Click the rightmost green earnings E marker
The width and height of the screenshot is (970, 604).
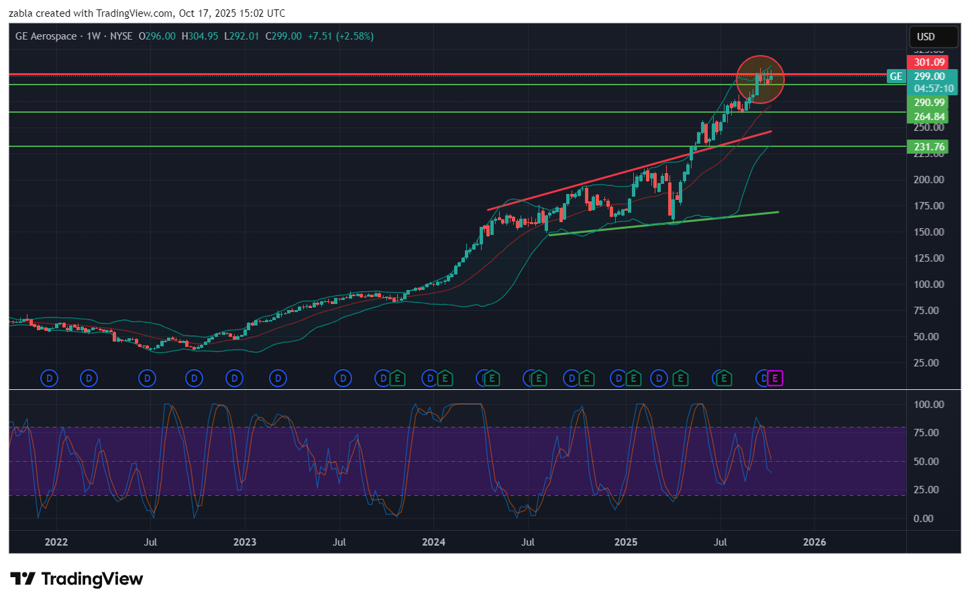pyautogui.click(x=723, y=379)
